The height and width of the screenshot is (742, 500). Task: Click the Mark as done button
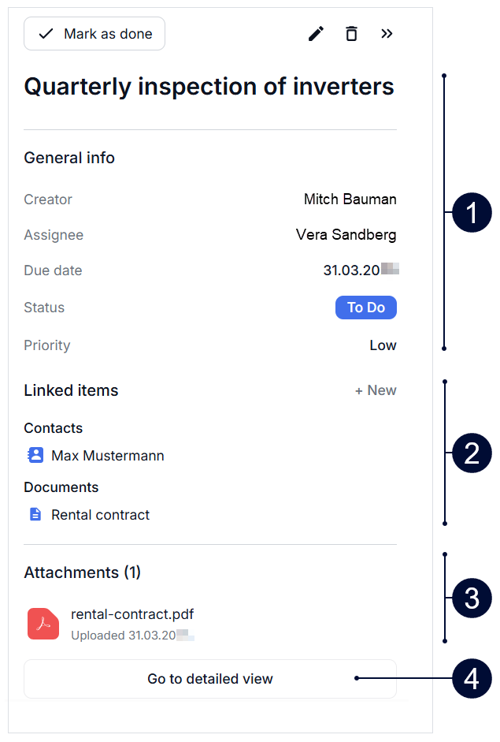[94, 34]
